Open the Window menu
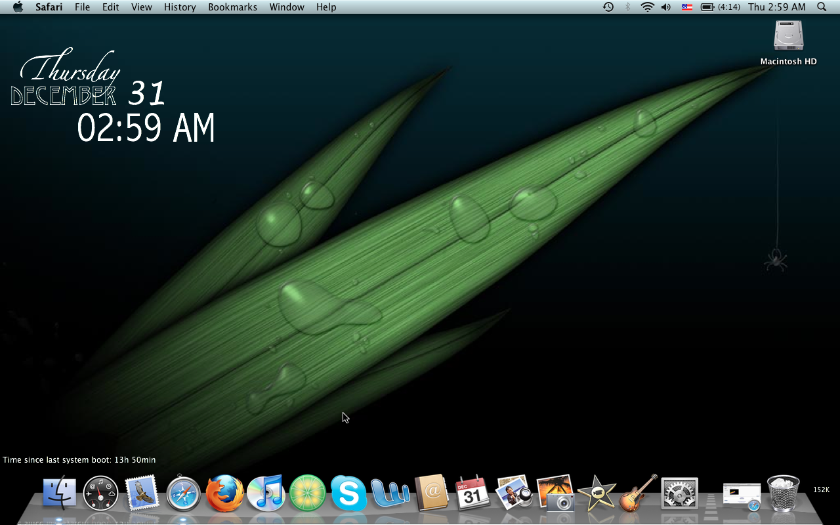 click(287, 7)
